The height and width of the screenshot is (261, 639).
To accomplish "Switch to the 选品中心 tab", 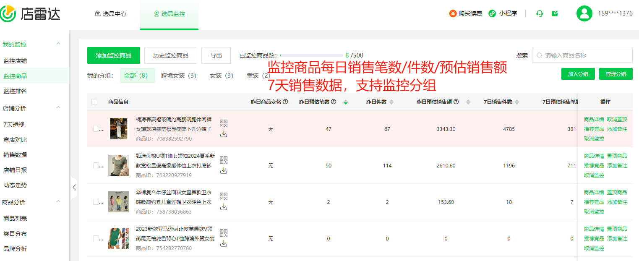I will 110,13.
